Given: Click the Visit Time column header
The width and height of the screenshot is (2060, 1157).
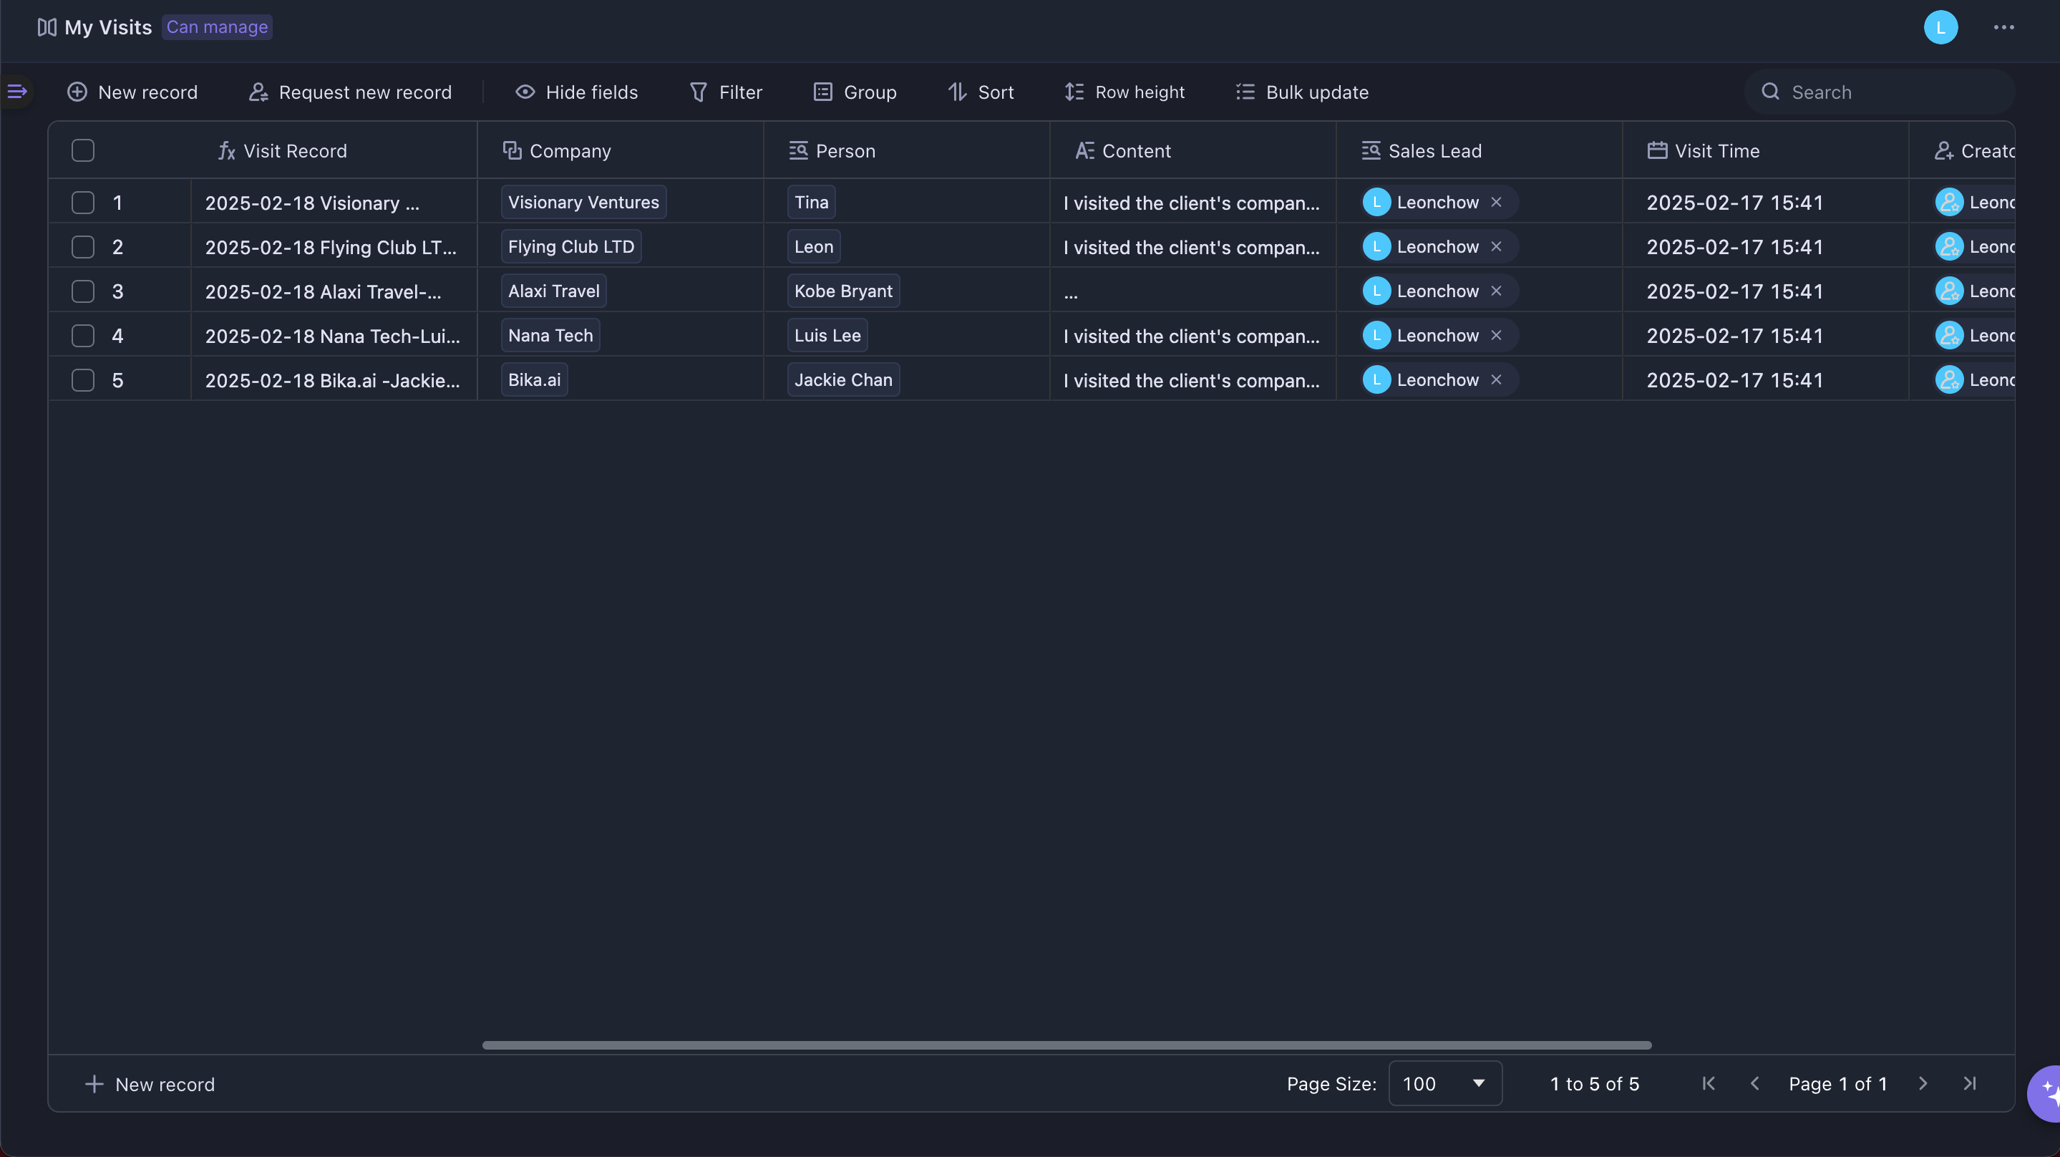Looking at the screenshot, I should pos(1716,150).
